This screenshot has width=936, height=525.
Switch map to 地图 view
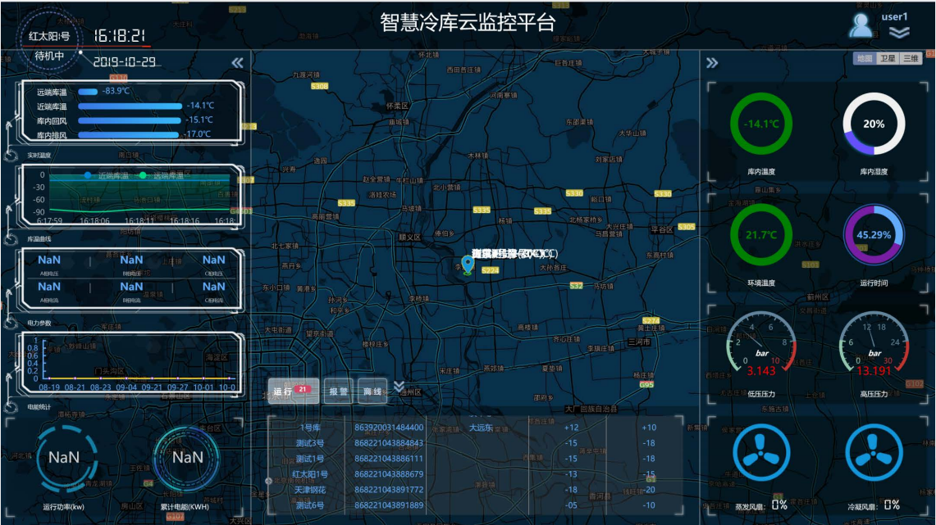pyautogui.click(x=864, y=58)
